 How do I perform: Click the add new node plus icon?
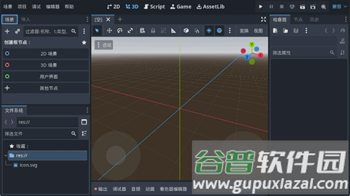point(7,31)
